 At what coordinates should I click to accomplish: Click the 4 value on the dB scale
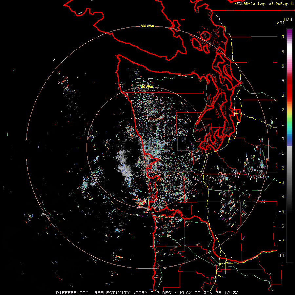(283, 81)
